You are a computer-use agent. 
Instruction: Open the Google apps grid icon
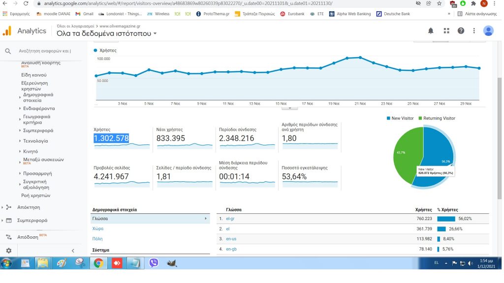click(x=446, y=31)
